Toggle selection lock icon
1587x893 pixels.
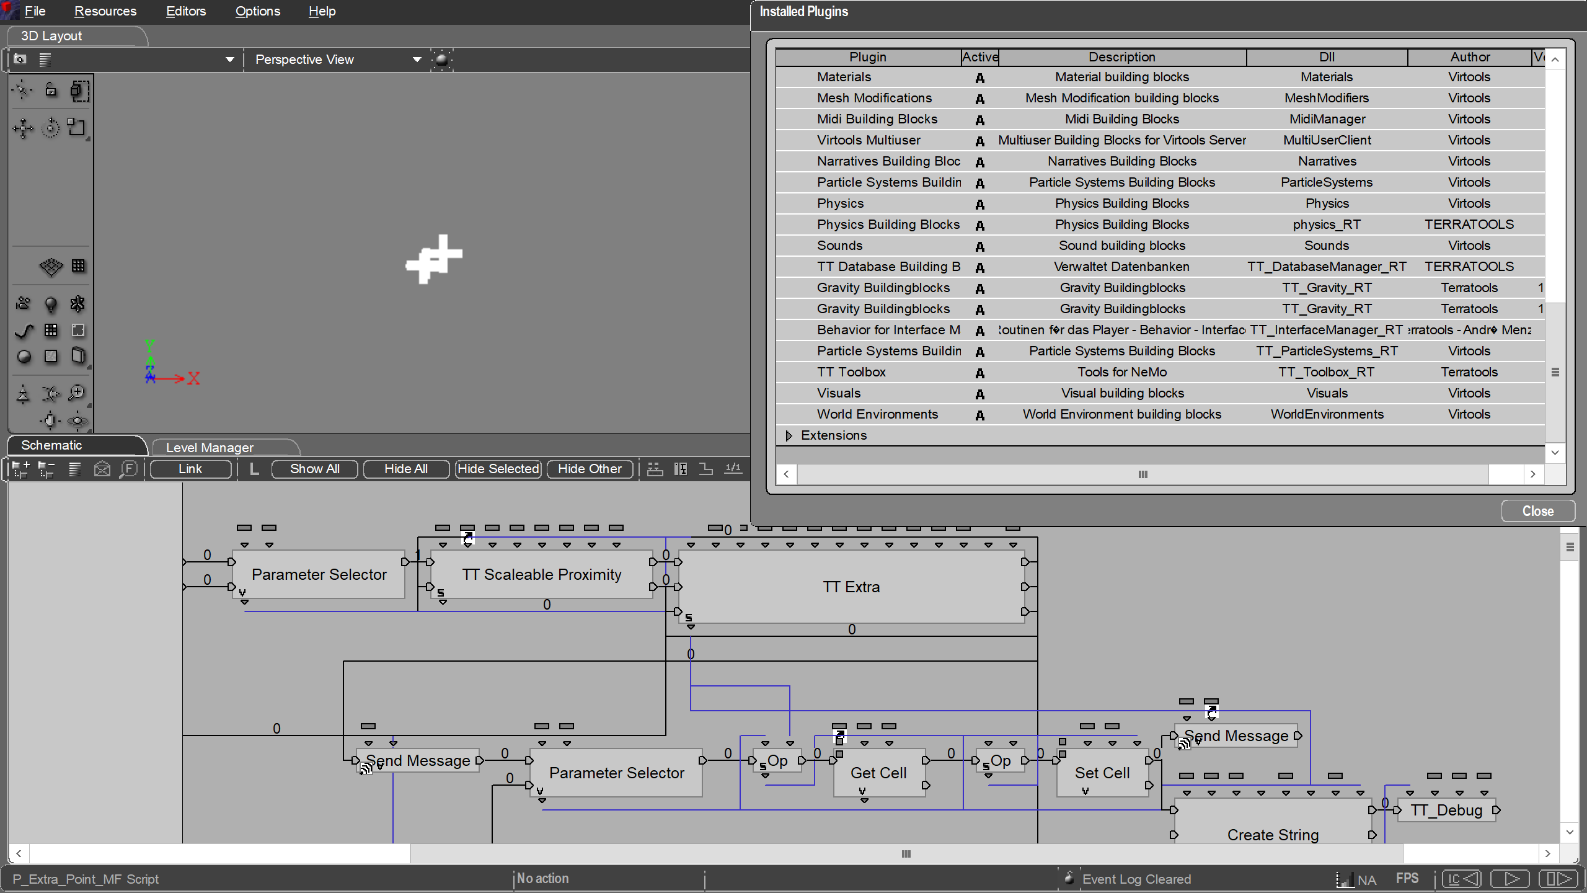(x=51, y=91)
